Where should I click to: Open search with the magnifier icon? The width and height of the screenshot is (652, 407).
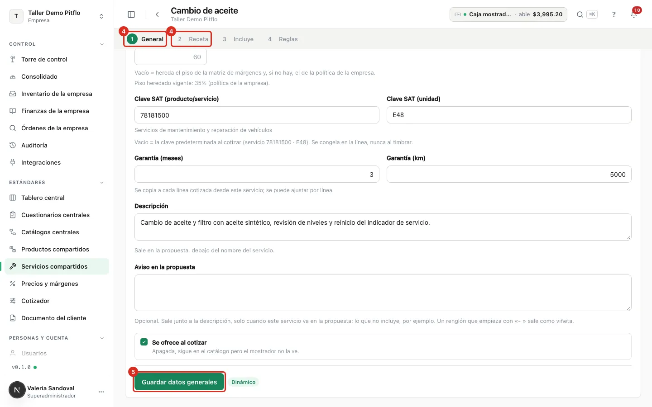tap(580, 14)
